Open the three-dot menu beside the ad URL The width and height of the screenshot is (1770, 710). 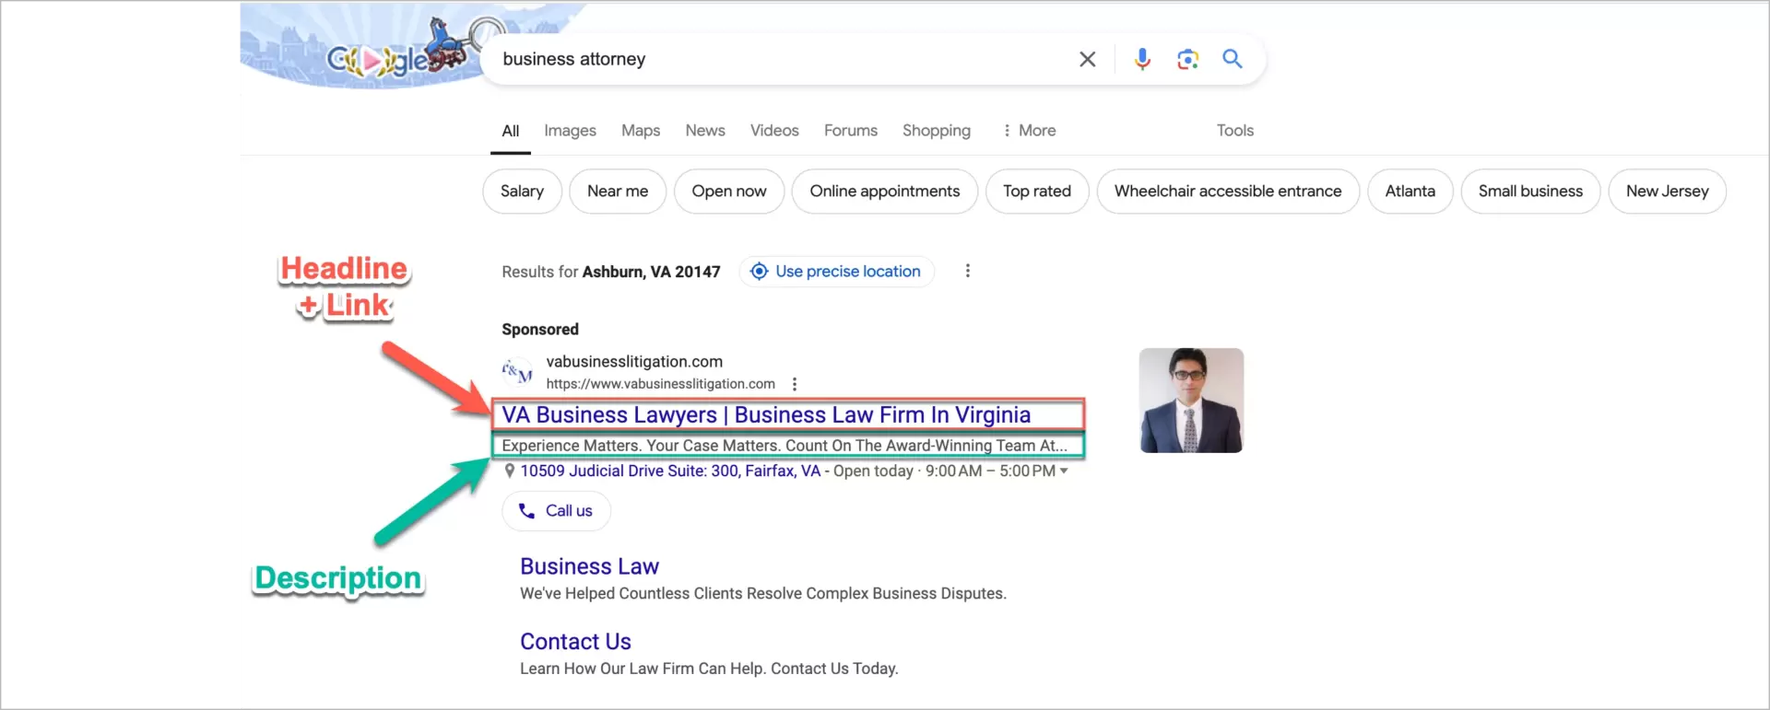click(x=795, y=384)
